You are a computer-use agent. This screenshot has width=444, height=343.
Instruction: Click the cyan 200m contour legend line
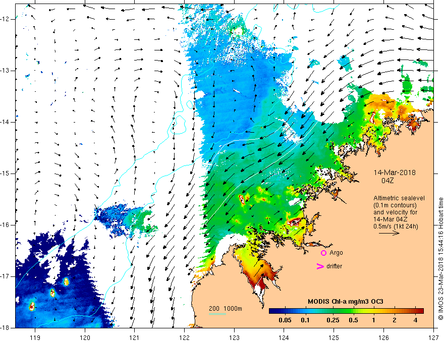(x=217, y=314)
